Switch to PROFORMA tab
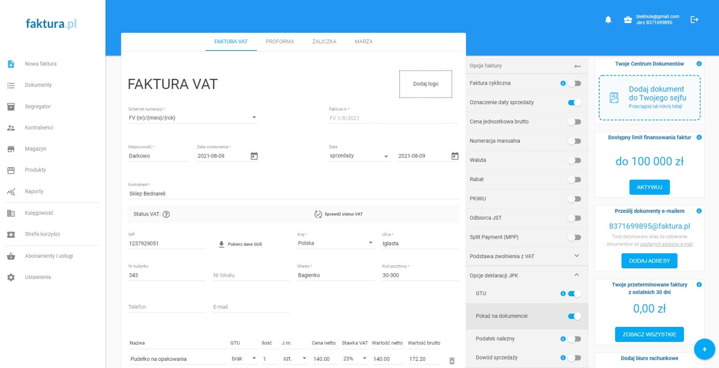The image size is (719, 368). pyautogui.click(x=280, y=42)
